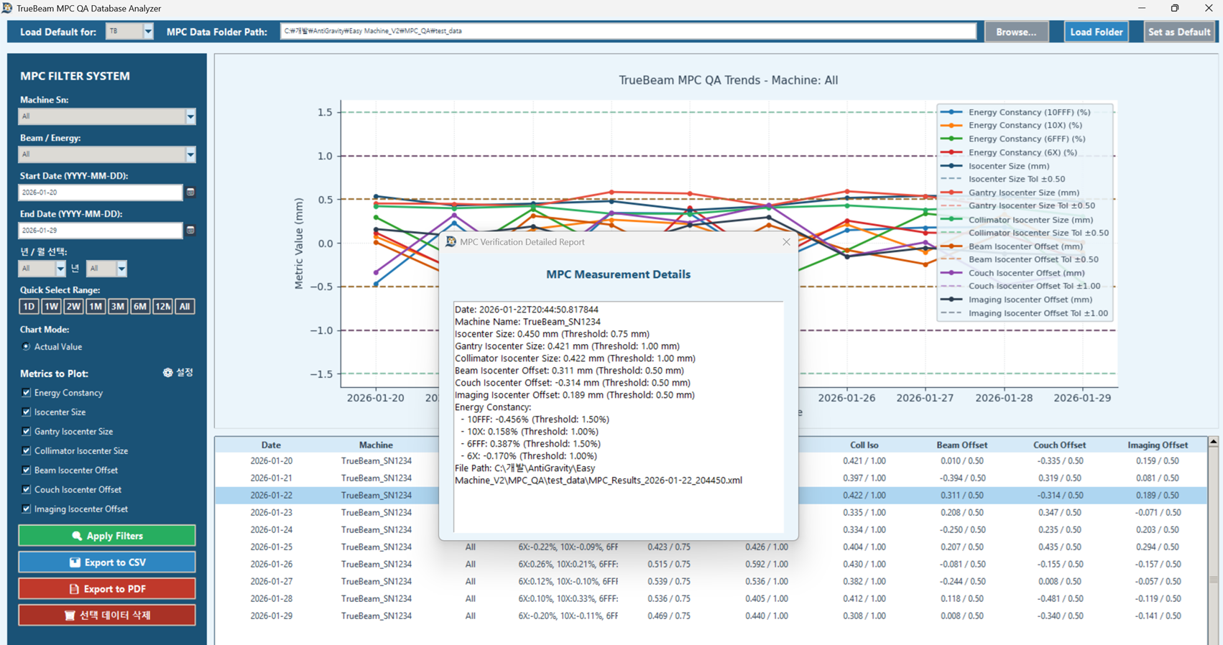
Task: Open the Load Default for TB dropdown
Action: click(148, 32)
